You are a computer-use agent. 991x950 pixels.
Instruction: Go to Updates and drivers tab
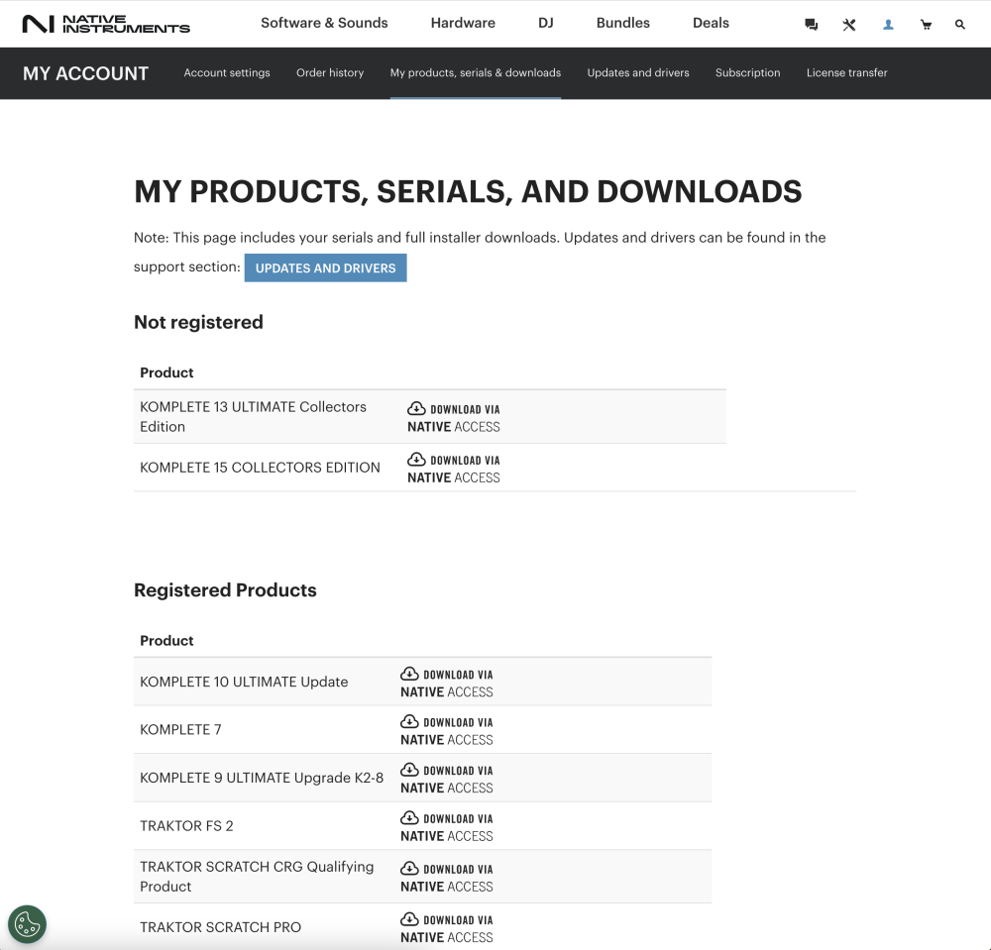tap(637, 72)
